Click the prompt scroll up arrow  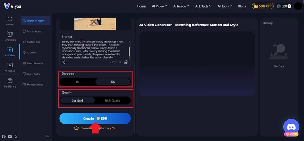click(x=130, y=42)
